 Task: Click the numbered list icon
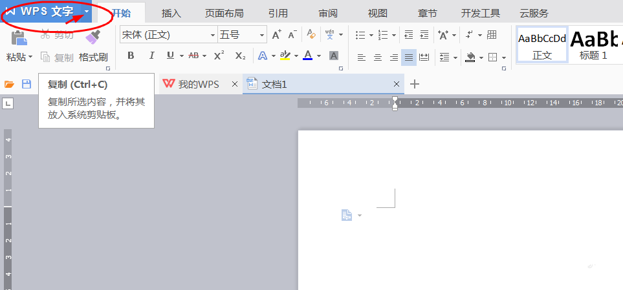coord(383,35)
